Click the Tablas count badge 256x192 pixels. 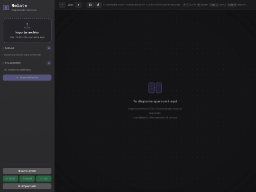tap(49, 48)
